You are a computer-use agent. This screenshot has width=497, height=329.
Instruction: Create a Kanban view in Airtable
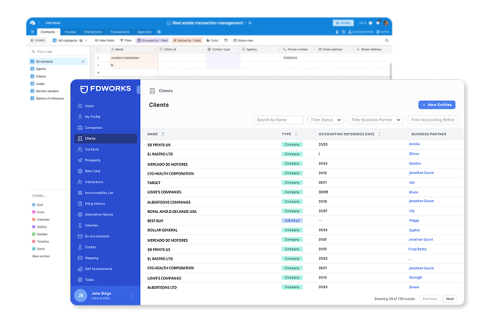(x=40, y=234)
